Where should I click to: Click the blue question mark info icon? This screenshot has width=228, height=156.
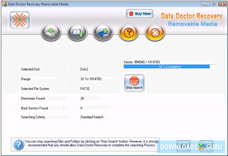click(x=18, y=144)
